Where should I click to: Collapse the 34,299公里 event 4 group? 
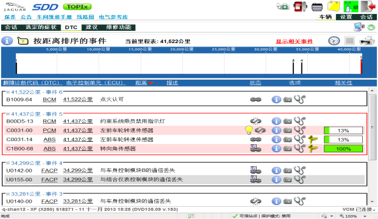tap(8, 163)
